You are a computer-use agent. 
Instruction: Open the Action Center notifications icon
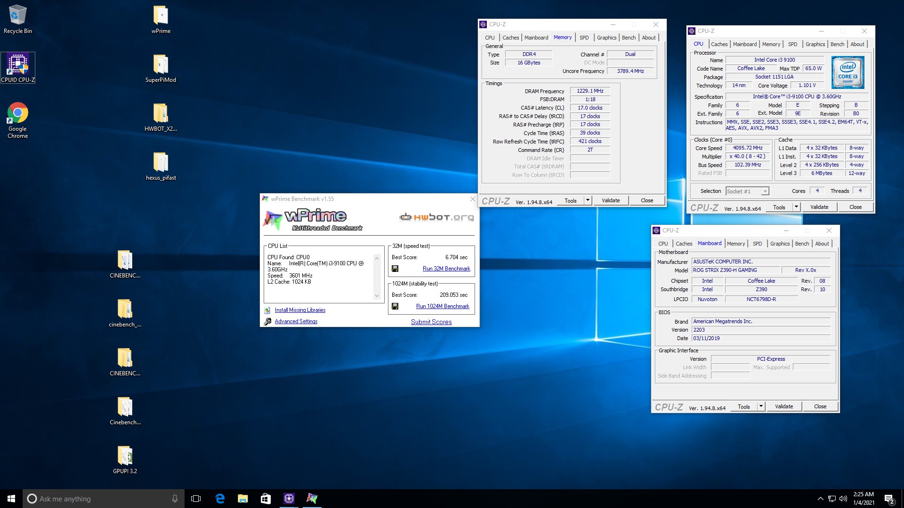889,499
